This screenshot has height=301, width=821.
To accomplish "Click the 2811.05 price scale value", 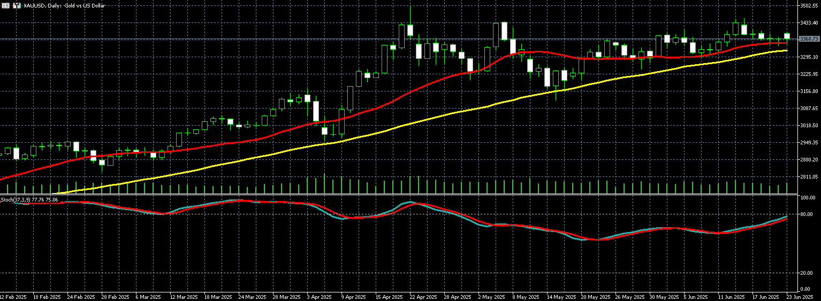I will [x=809, y=177].
